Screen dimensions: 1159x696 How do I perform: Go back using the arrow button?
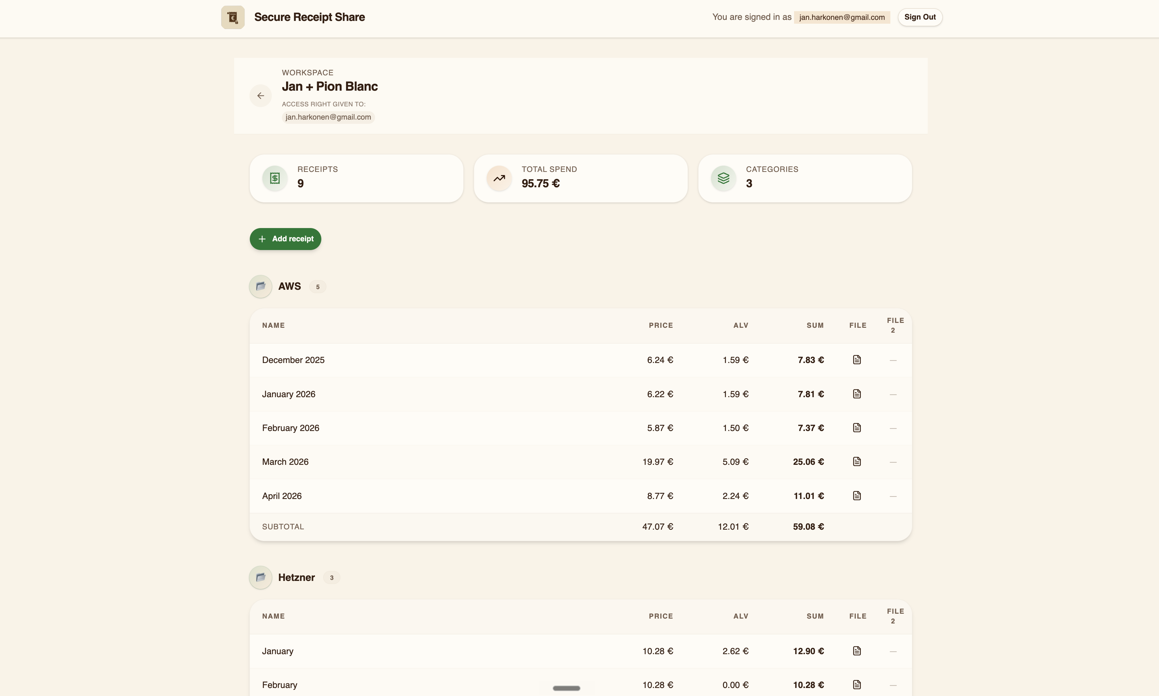(260, 96)
